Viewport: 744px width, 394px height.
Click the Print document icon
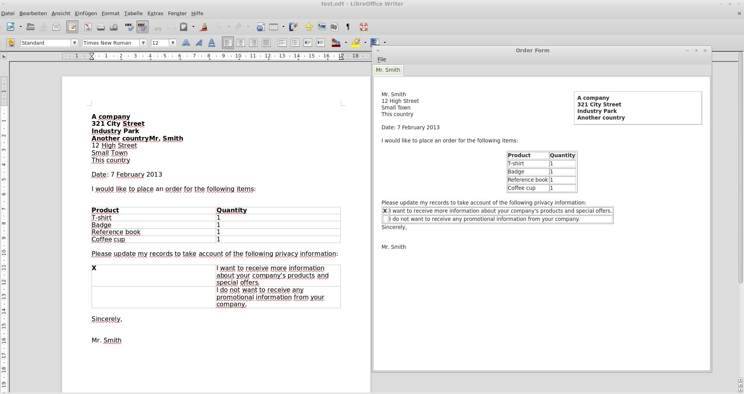pos(101,27)
